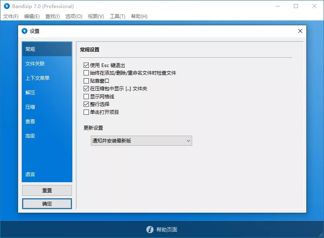Open the 工具(T) menu

[118, 16]
